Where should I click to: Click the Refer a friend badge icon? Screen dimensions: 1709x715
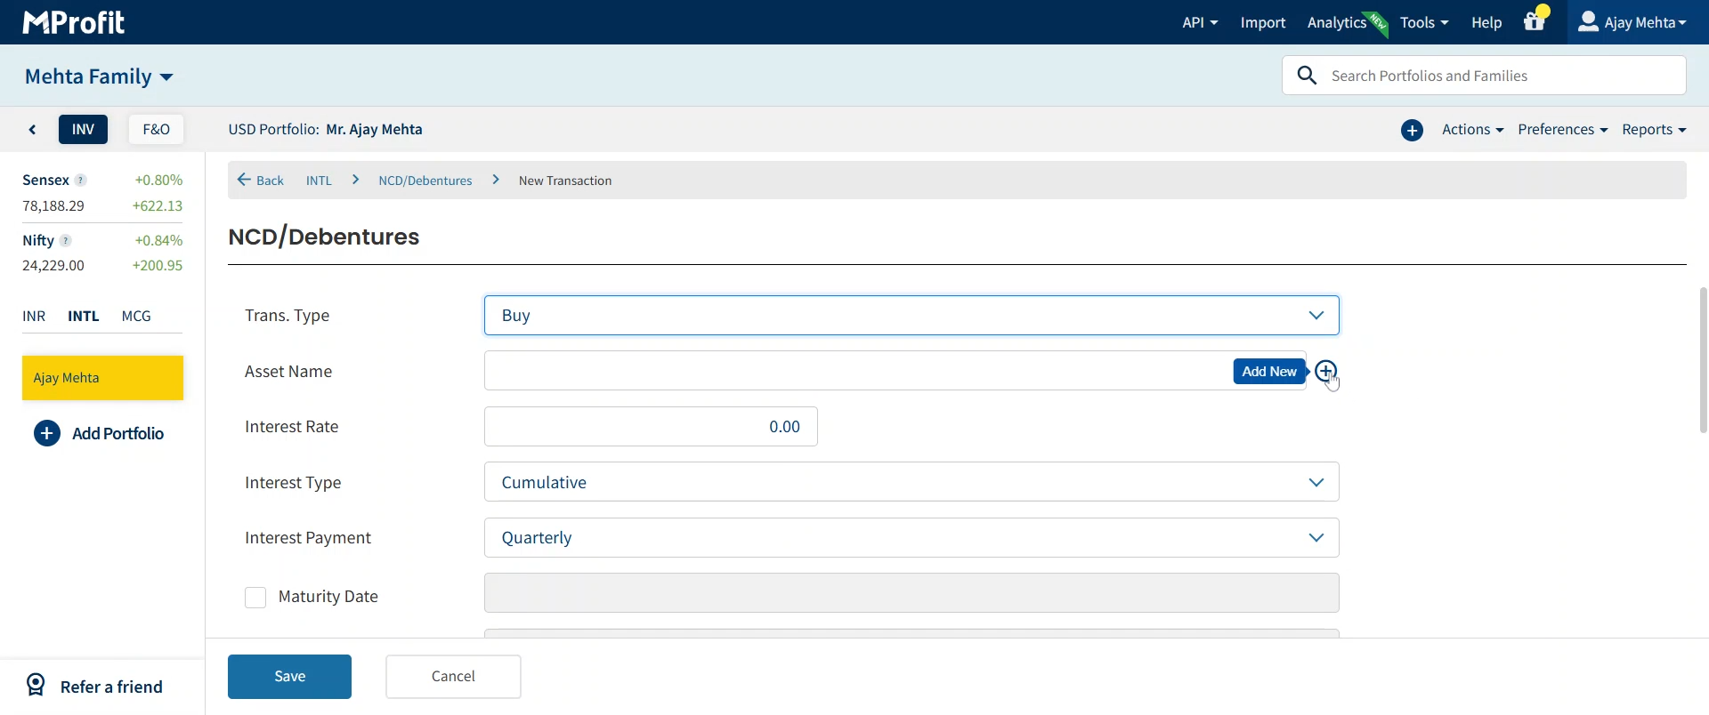(36, 685)
